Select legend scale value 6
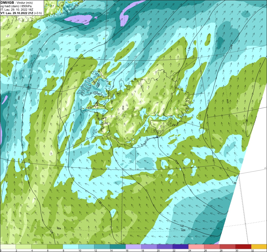The width and height of the screenshot is (267, 252). tap(48, 250)
